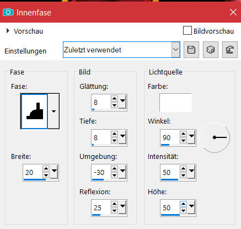241x229 pixels.
Task: Randomize parameters with the dice icon
Action: [211, 50]
